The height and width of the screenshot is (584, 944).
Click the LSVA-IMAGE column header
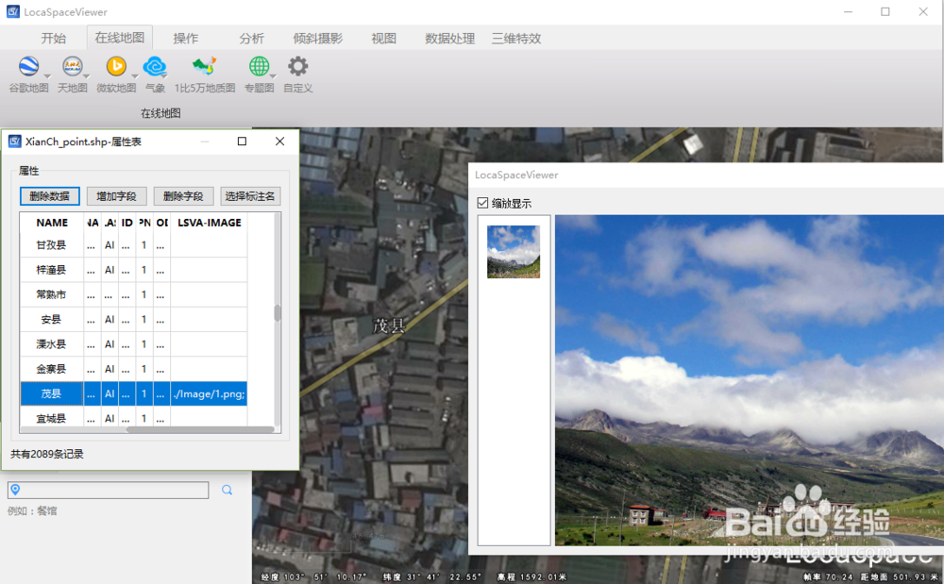coord(209,223)
